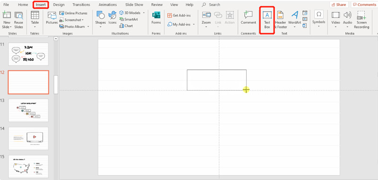Switch to the Insert tab
Image resolution: width=378 pixels, height=180 pixels.
[41, 5]
